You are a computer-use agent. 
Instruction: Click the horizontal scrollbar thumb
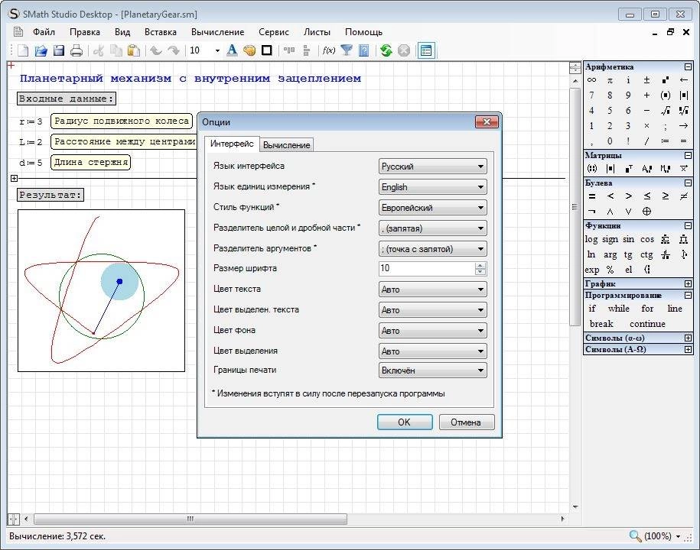[x=190, y=519]
